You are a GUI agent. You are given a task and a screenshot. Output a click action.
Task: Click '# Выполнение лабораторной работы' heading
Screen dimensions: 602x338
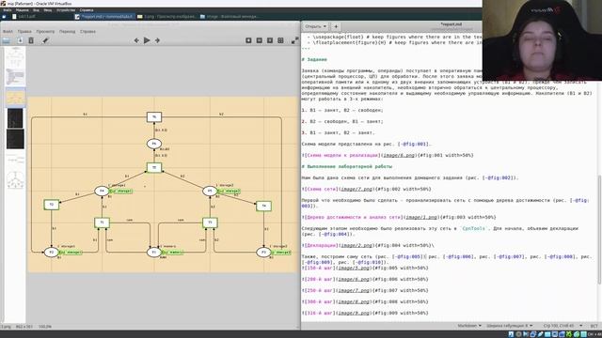pos(347,167)
